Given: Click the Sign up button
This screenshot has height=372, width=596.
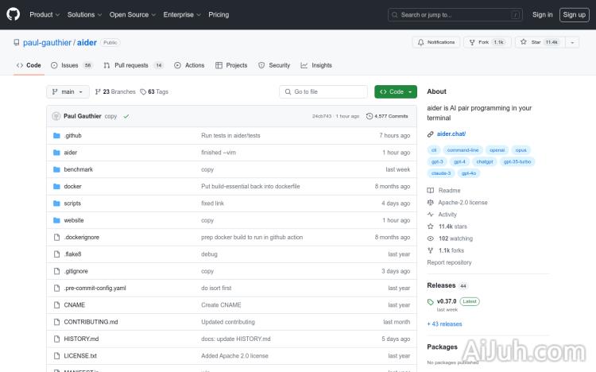Looking at the screenshot, I should click(x=572, y=14).
